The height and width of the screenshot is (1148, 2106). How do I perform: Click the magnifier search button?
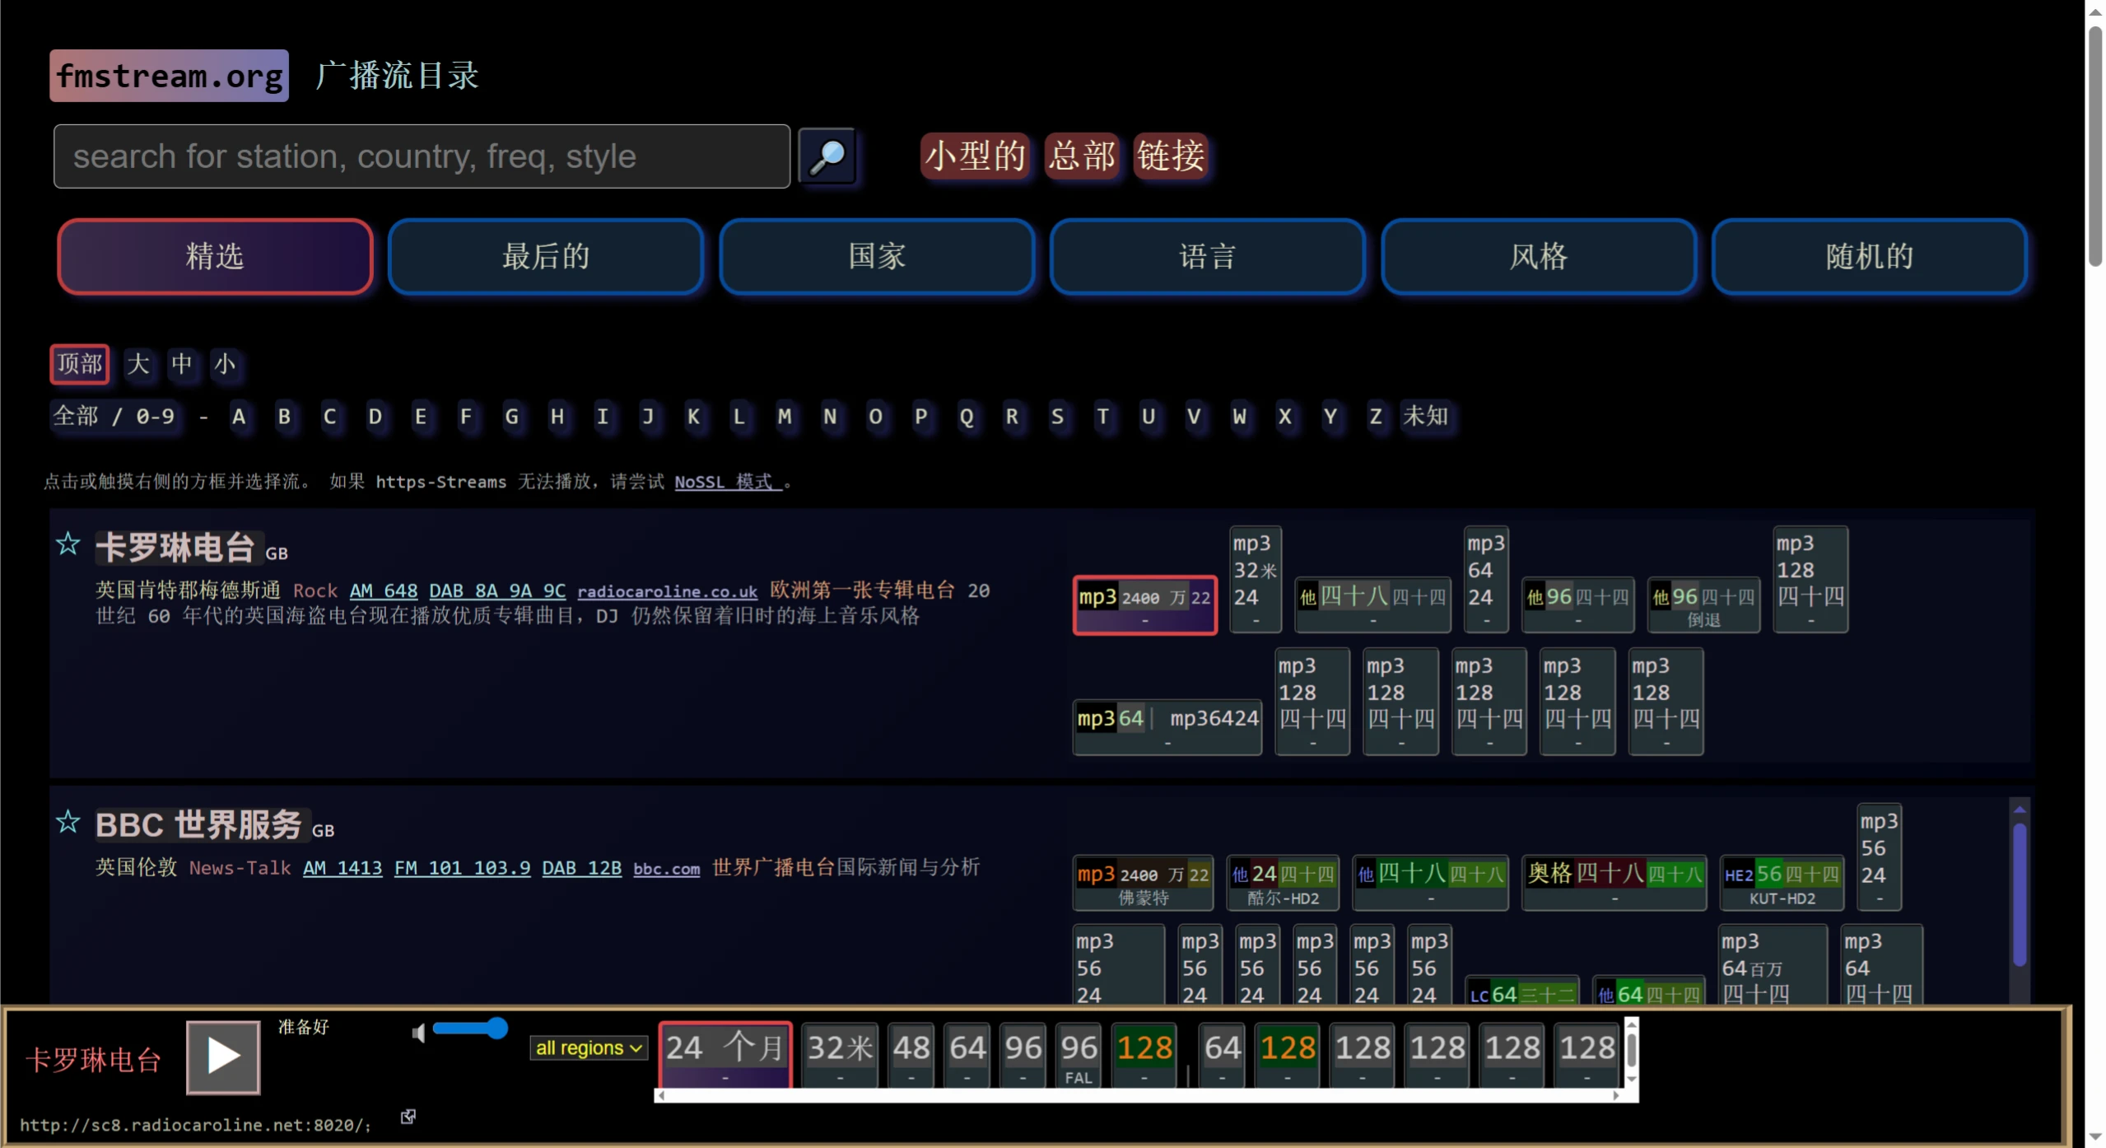(827, 156)
